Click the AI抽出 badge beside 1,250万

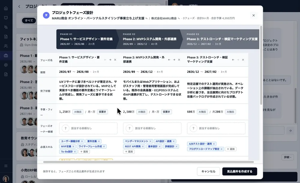[x=78, y=112]
